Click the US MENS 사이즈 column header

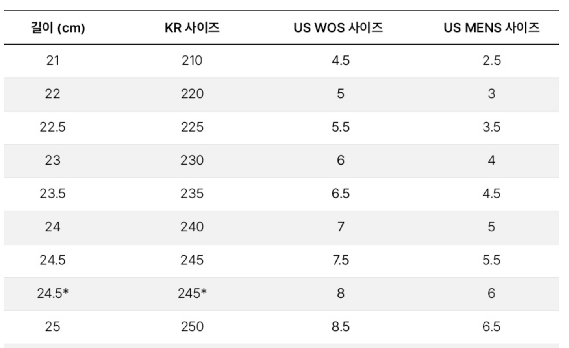tap(491, 28)
